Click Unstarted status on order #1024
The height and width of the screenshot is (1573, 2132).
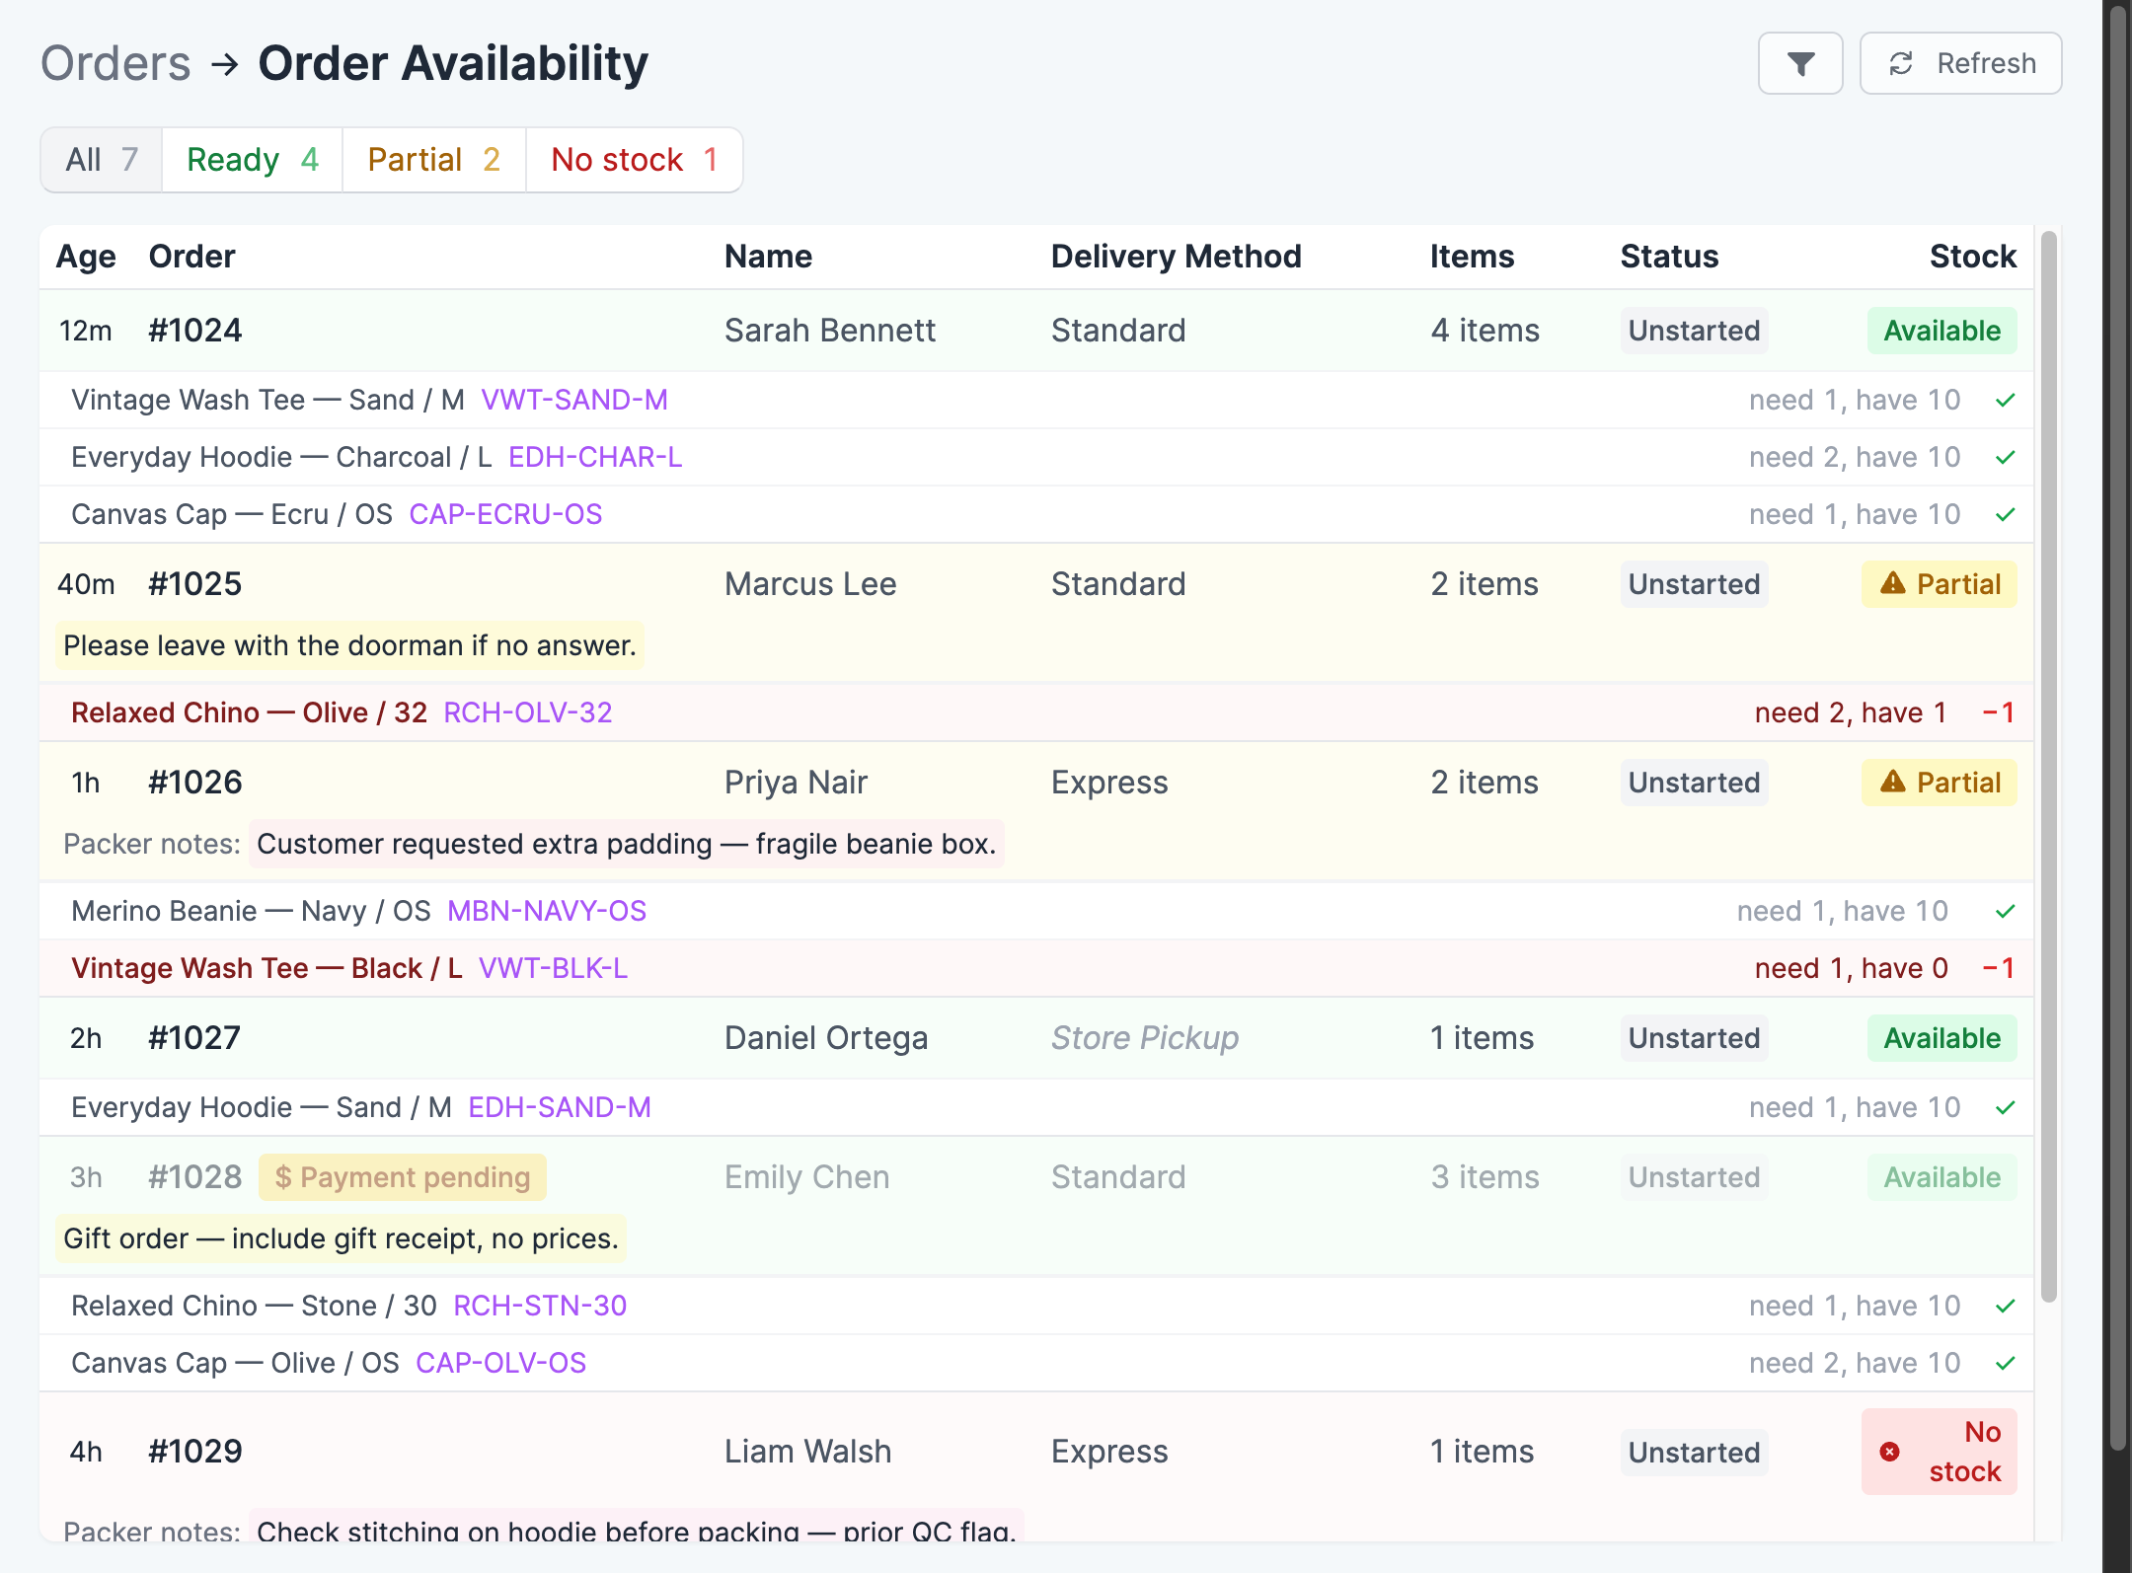click(1694, 331)
